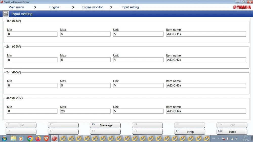Edit Item name A/D(CH1) field
253x142 pixels.
[206, 34]
